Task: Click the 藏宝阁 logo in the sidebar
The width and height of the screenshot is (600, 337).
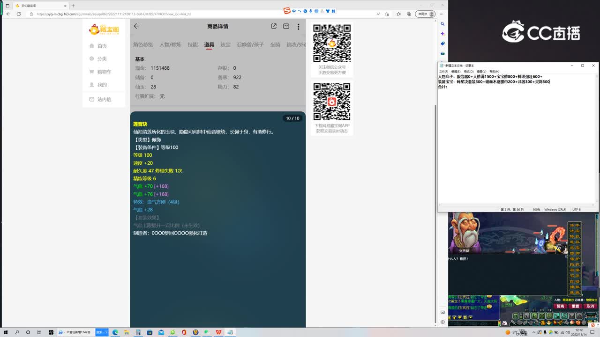Action: [103, 29]
